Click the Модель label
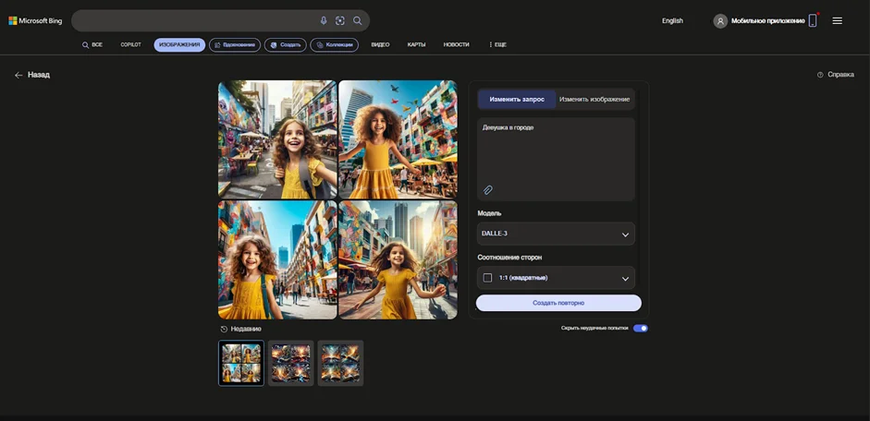Viewport: 870px width, 421px height. click(x=489, y=213)
